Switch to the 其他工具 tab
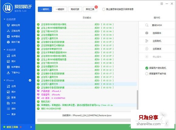Screen dimensions: 176x130 [90, 9]
